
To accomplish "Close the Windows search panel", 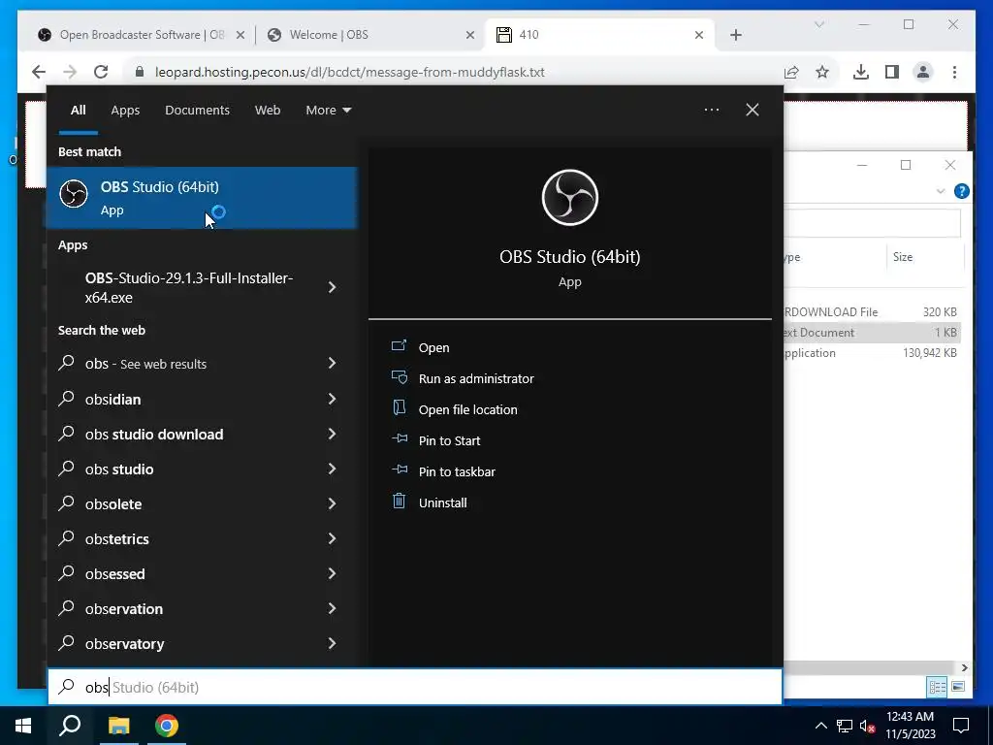I will (x=753, y=110).
